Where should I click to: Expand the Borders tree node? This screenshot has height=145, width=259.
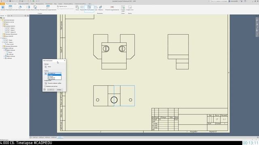(x=2, y=24)
